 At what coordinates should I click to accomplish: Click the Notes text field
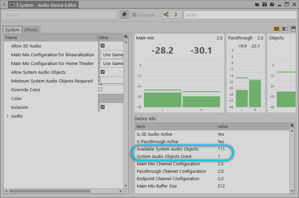tap(239, 15)
